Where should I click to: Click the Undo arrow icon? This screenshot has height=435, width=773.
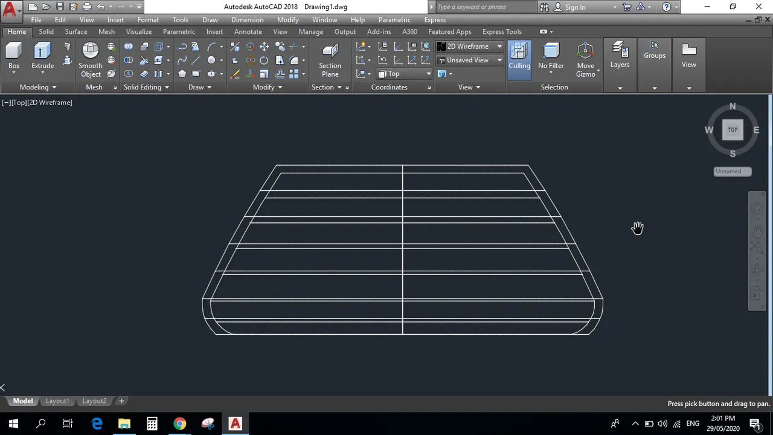click(x=100, y=7)
